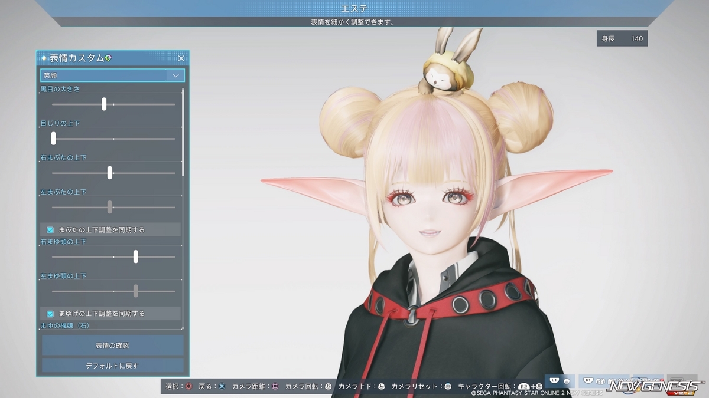Click the 右まぶたの上下 label

click(63, 157)
